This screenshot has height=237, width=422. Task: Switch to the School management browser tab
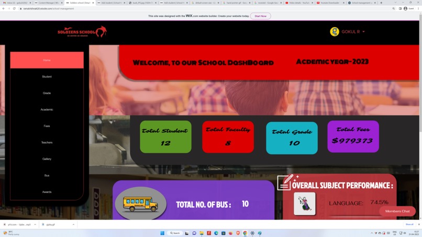pos(362,3)
